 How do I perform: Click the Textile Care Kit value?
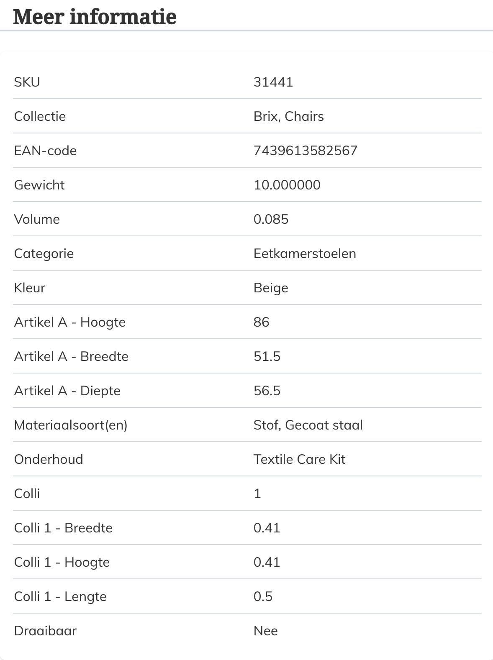[300, 459]
